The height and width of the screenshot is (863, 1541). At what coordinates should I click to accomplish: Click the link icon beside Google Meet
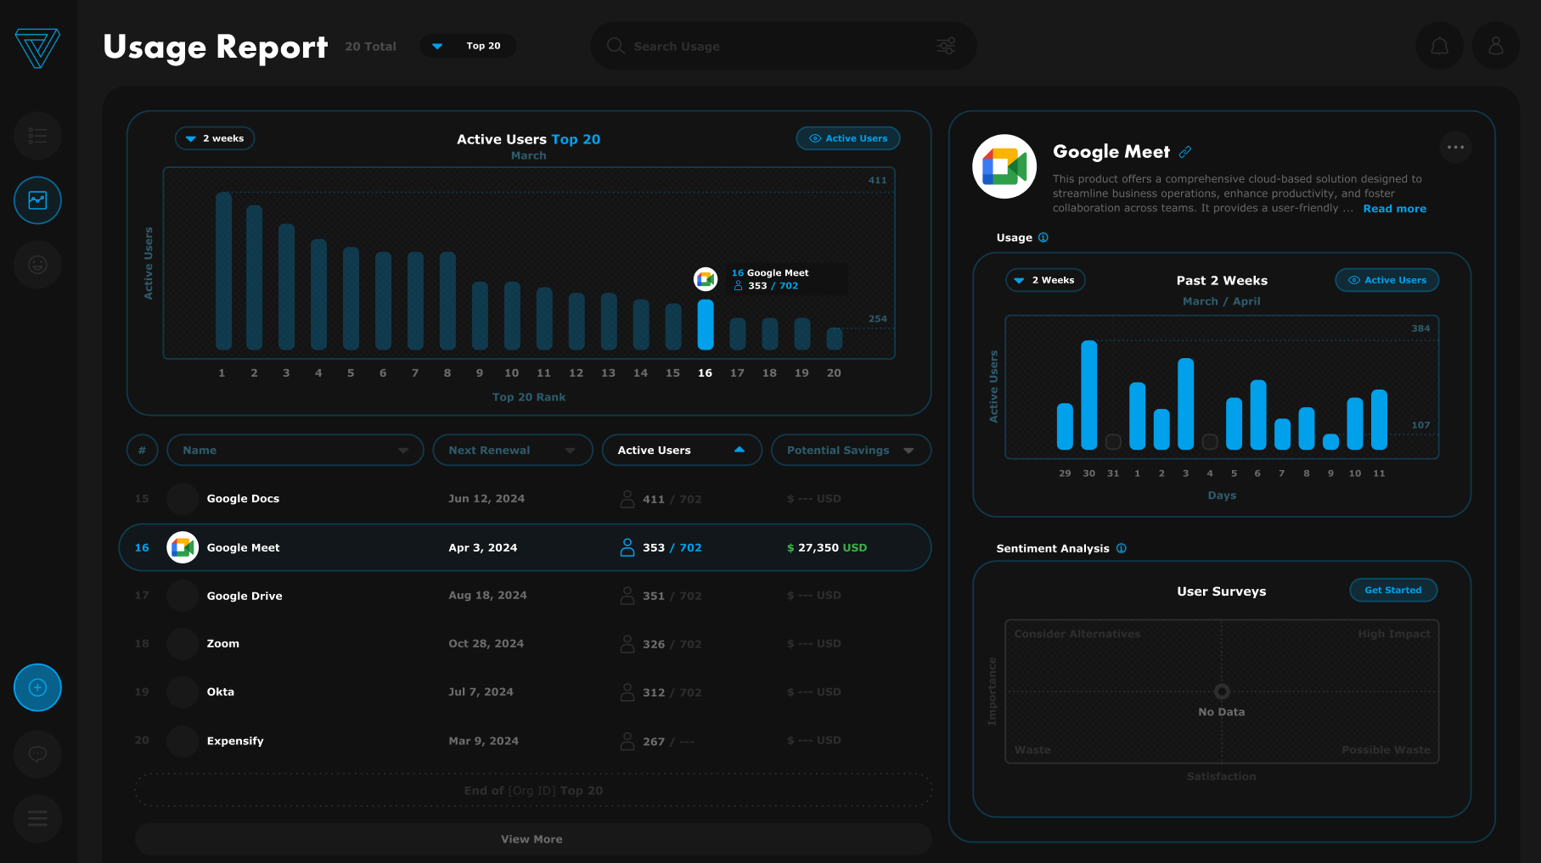tap(1185, 152)
